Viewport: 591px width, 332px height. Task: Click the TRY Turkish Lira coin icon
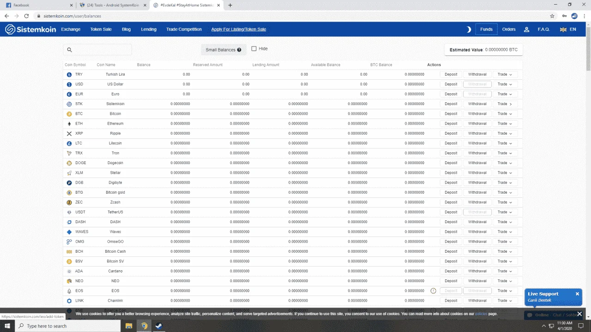tap(69, 74)
